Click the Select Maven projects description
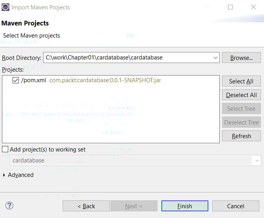This screenshot has height=218, width=264. (x=31, y=36)
